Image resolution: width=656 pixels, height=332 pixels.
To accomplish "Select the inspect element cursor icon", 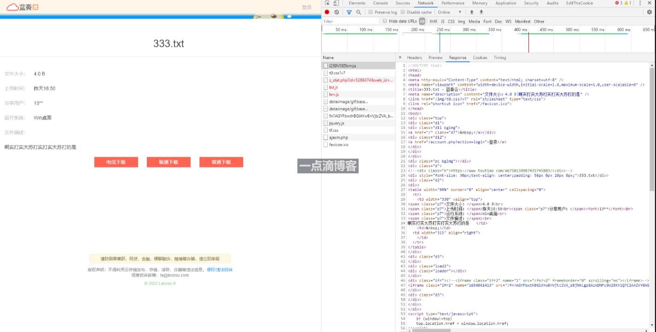I will pyautogui.click(x=327, y=3).
